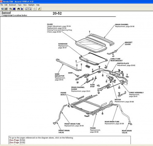Click the SHIM label
The image size is (153, 146).
click(70, 73)
